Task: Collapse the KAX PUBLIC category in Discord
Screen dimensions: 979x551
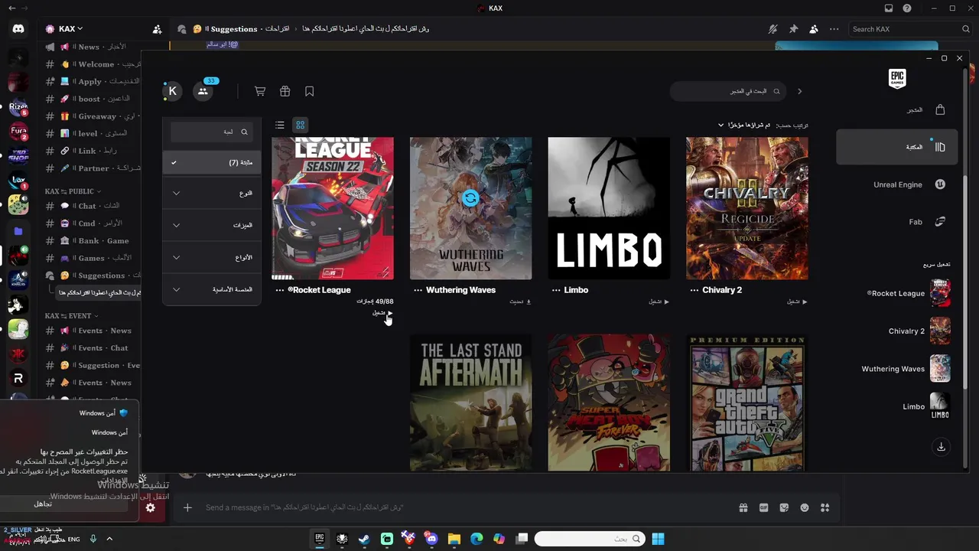Action: coord(73,191)
